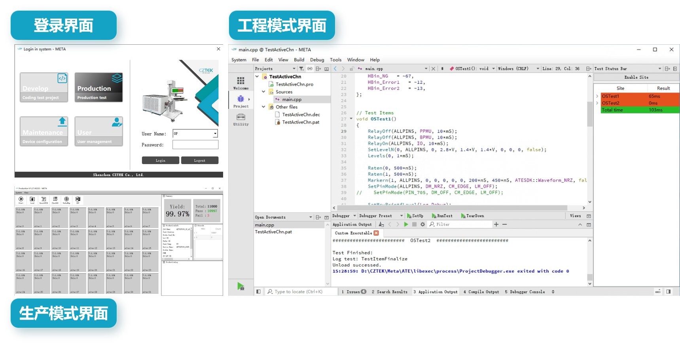Screen dimensions: 680x346
Task: Open the Welcome mode in sidebar
Action: (241, 83)
